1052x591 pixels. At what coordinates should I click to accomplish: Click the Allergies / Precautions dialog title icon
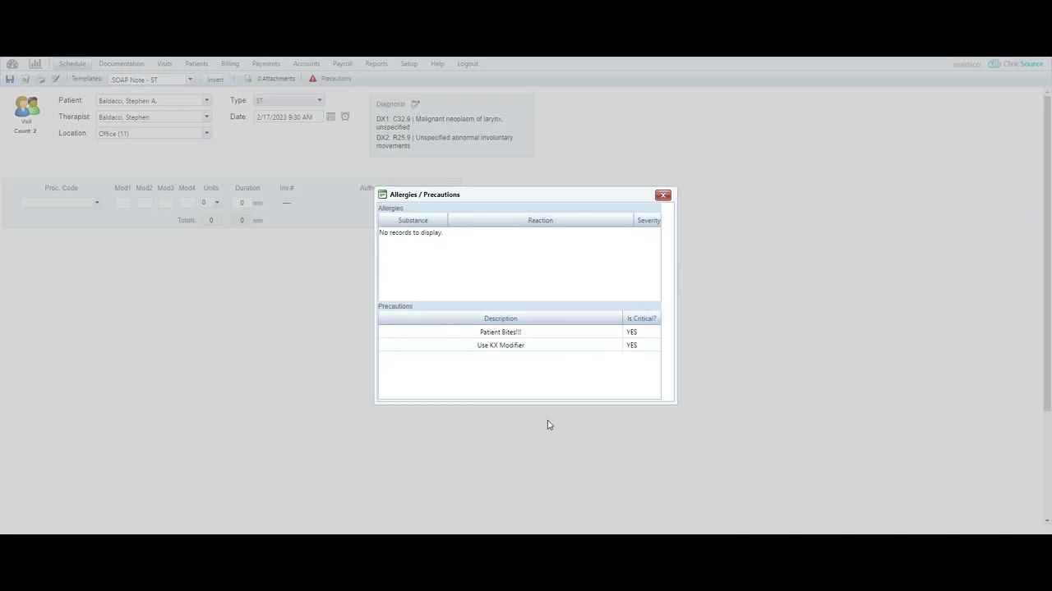[x=382, y=195]
